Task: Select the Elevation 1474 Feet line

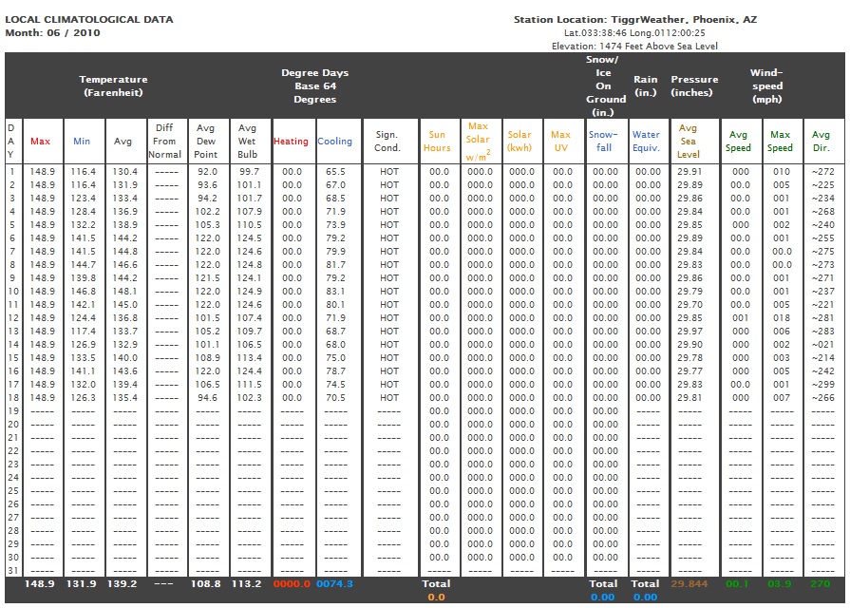Action: pos(634,47)
